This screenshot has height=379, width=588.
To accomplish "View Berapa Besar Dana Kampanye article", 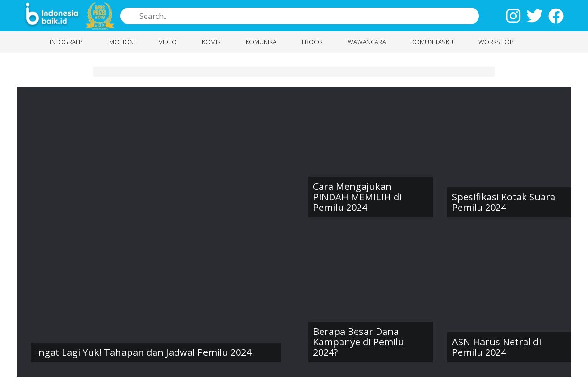I will 358,342.
